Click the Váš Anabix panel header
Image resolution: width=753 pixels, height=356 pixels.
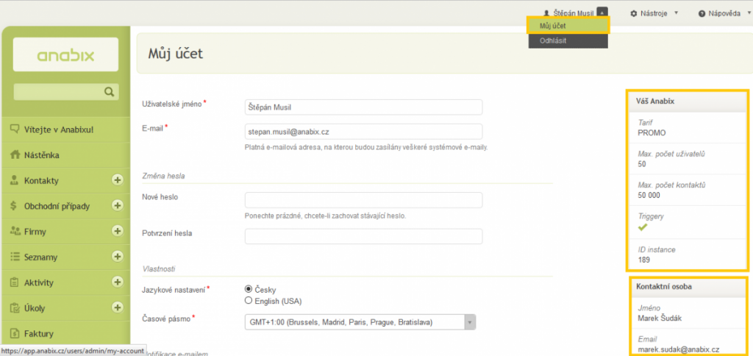688,101
